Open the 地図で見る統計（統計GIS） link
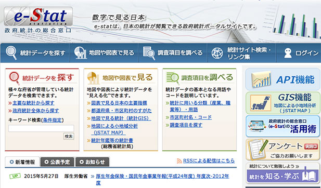 pos(121,118)
